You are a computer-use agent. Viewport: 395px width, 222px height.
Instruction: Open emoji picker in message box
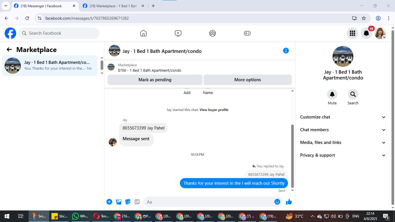click(x=277, y=202)
